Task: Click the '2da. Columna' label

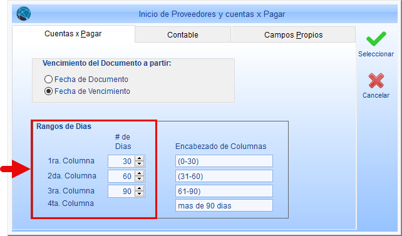Action: click(x=72, y=176)
